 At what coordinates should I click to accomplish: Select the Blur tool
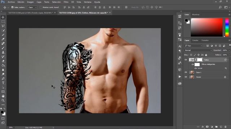(3, 70)
